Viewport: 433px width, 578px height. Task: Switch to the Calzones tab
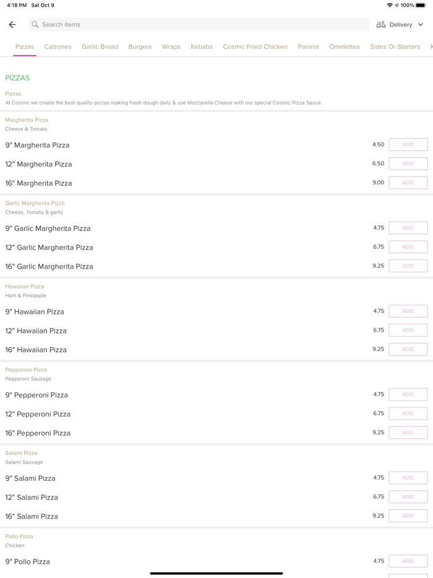[x=58, y=47]
